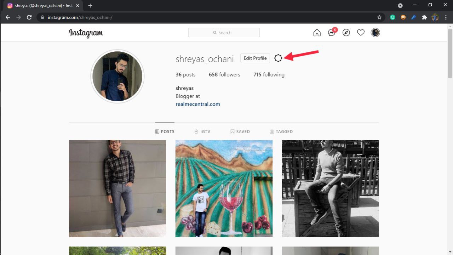Screen dimensions: 453x255
Task: Open the wine glass mural post
Action: click(x=224, y=188)
